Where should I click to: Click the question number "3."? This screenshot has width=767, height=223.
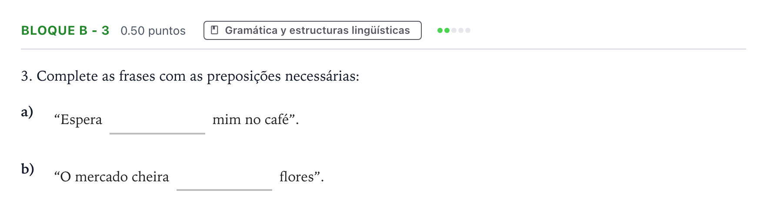point(27,76)
